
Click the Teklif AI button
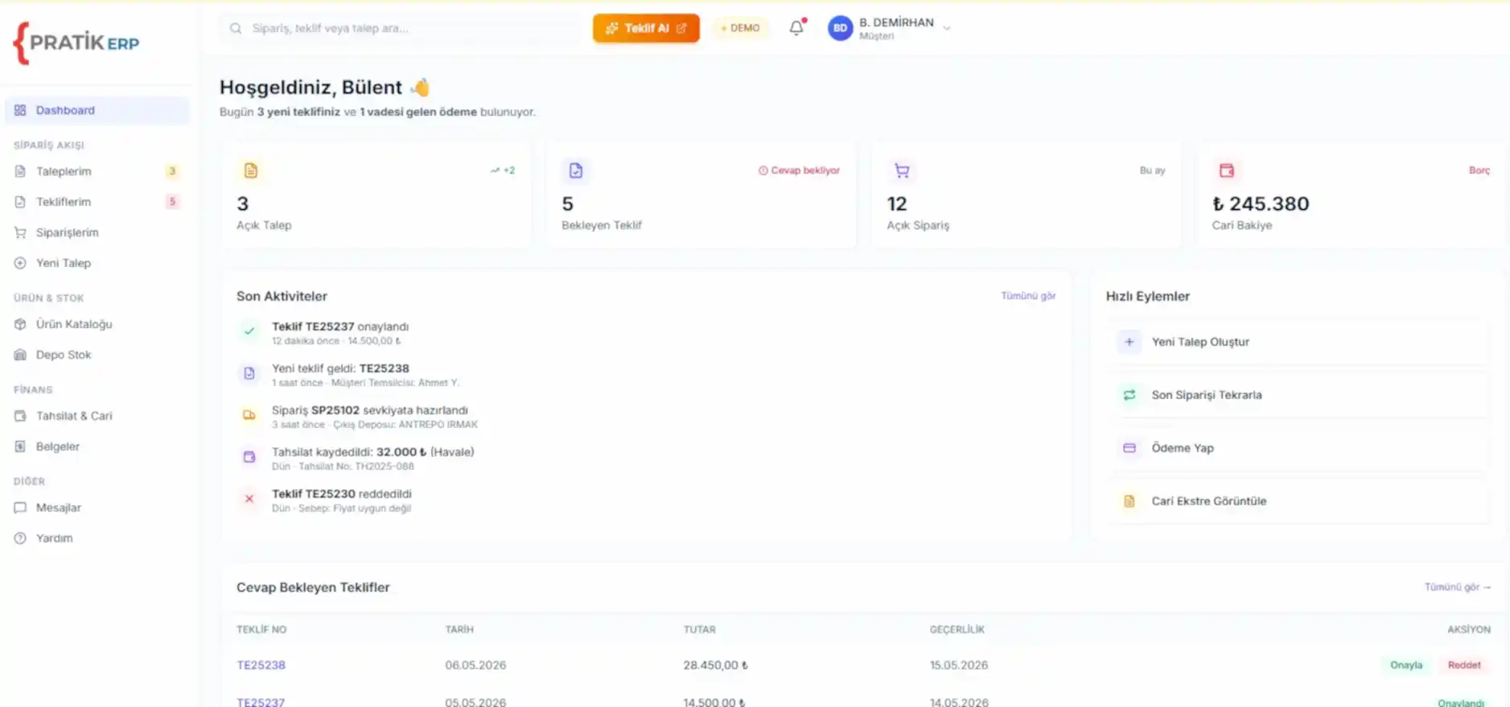click(646, 28)
